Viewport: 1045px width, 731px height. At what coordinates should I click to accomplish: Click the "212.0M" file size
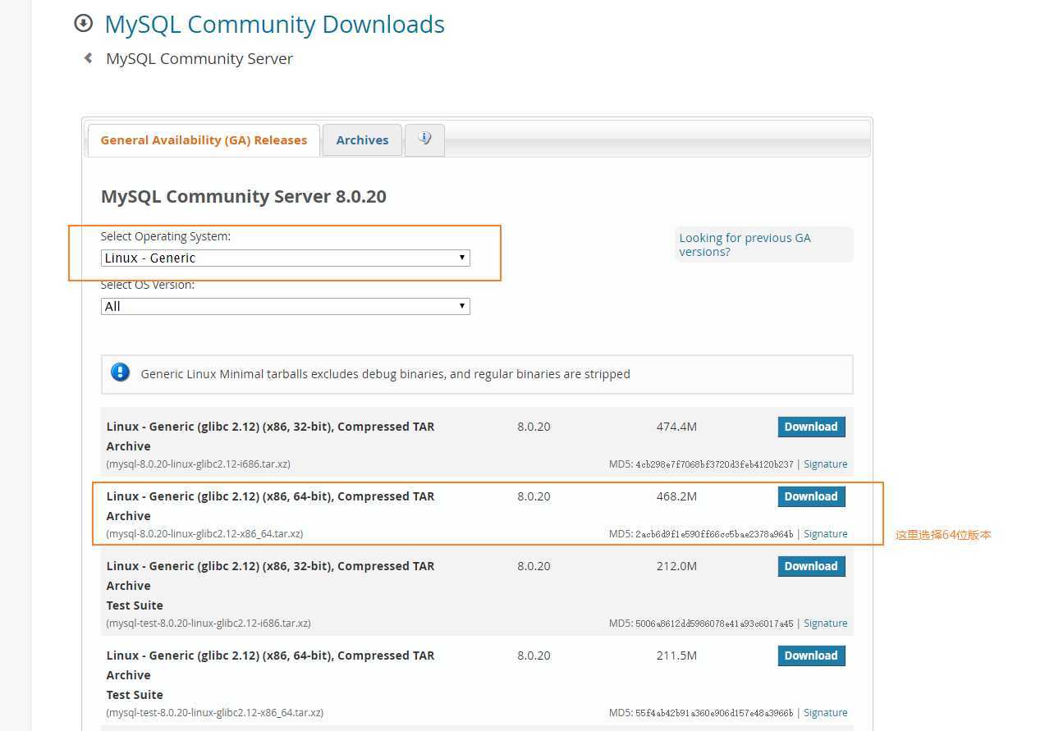[x=676, y=566]
